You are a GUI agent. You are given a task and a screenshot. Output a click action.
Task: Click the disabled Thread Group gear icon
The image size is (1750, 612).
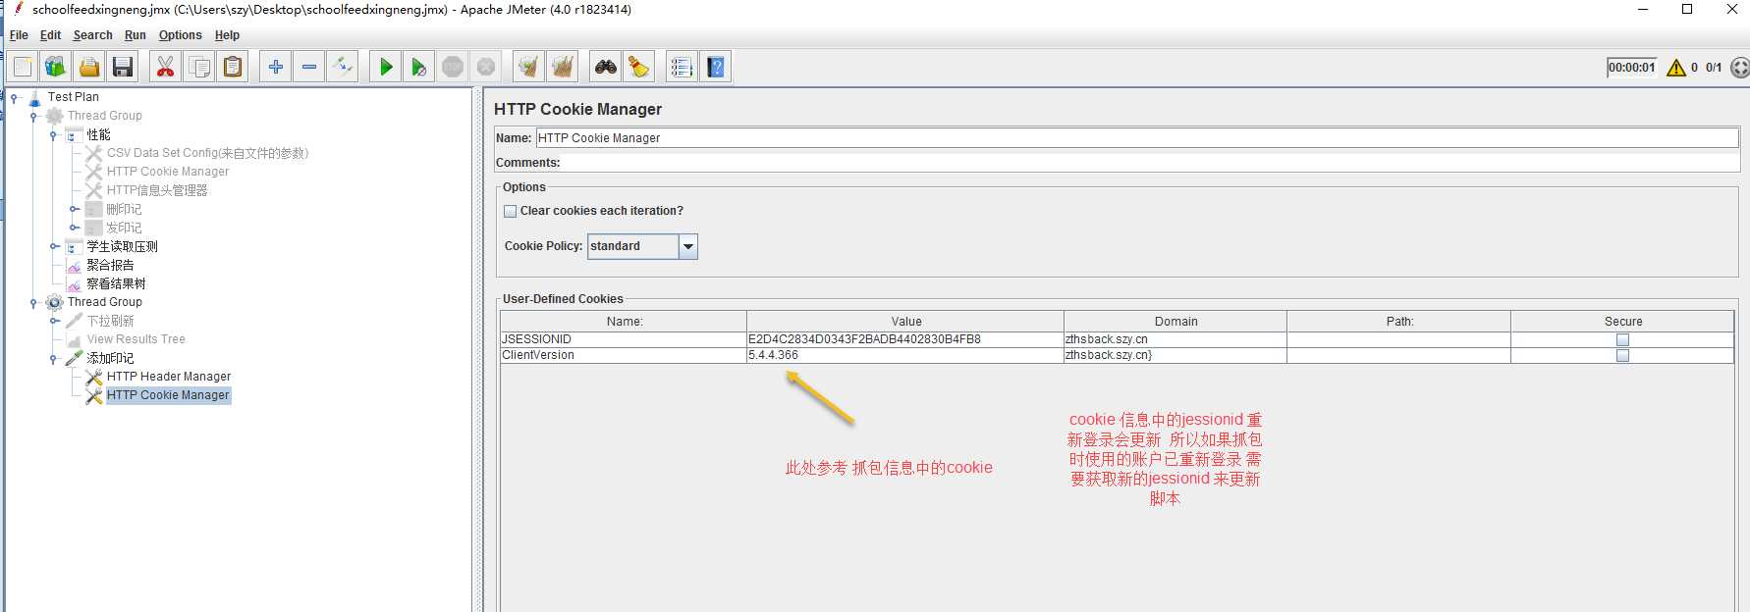click(x=55, y=116)
